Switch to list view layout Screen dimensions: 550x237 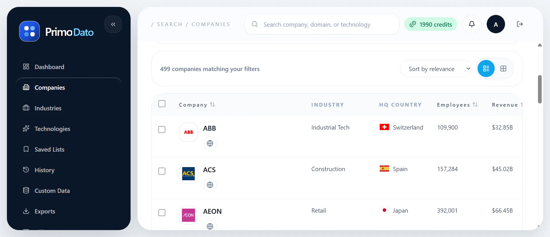point(486,68)
